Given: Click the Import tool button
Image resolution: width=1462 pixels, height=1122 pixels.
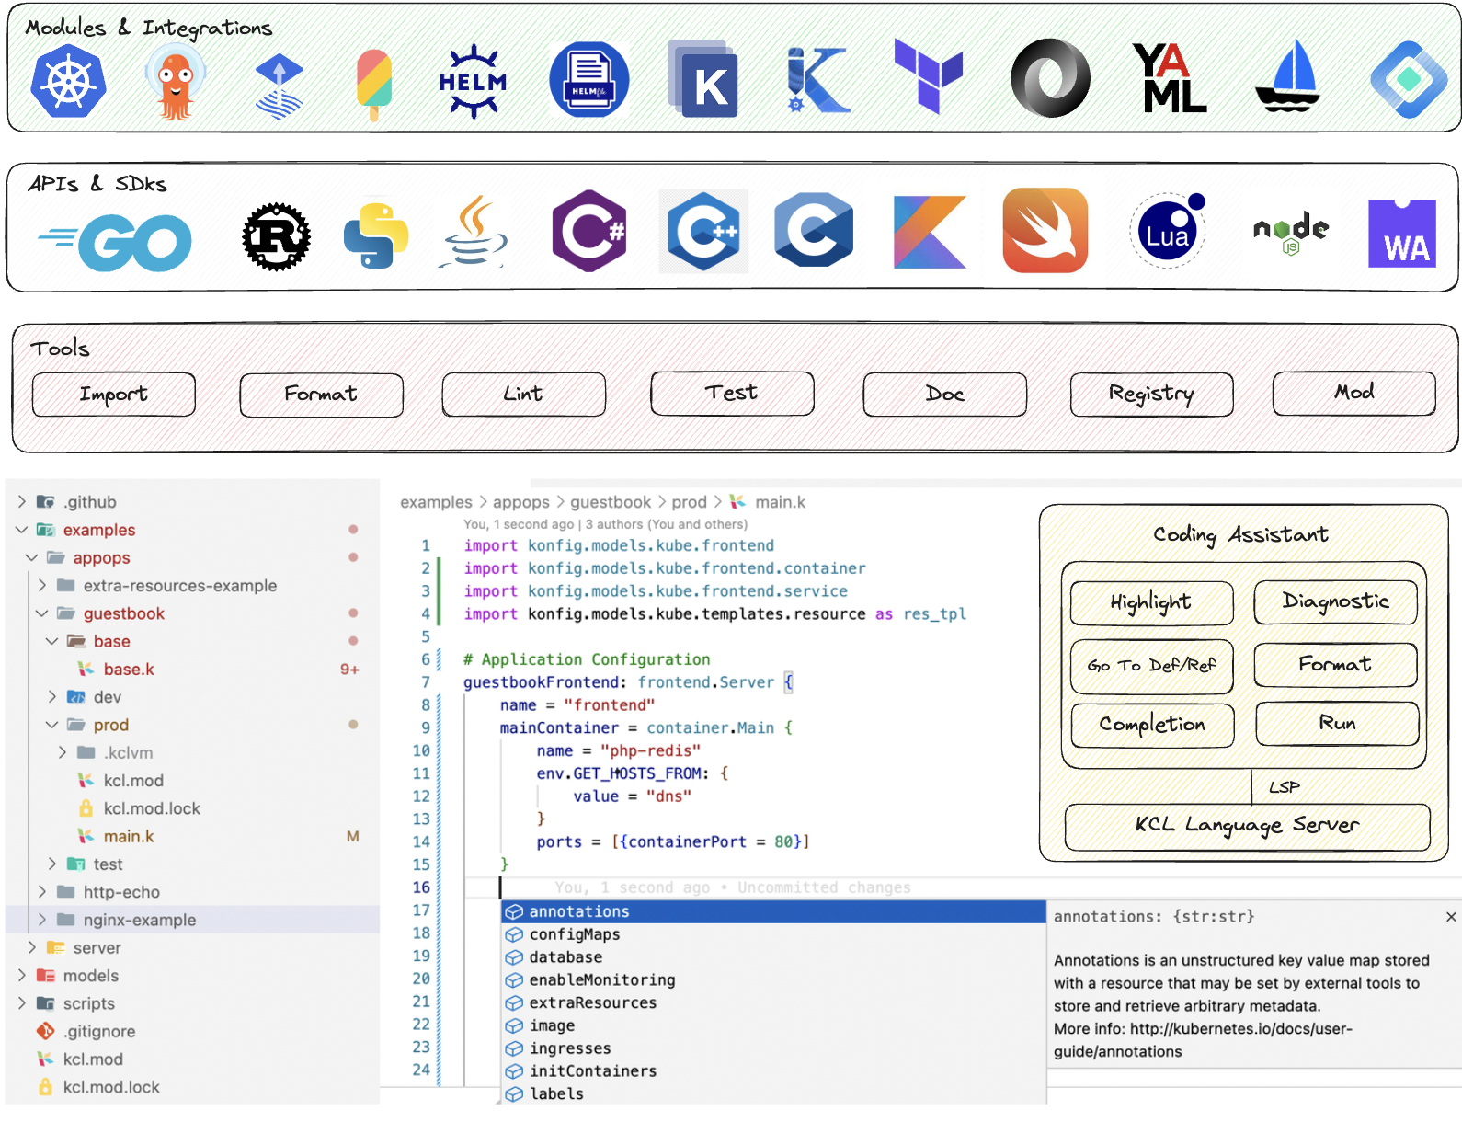Looking at the screenshot, I should point(114,395).
